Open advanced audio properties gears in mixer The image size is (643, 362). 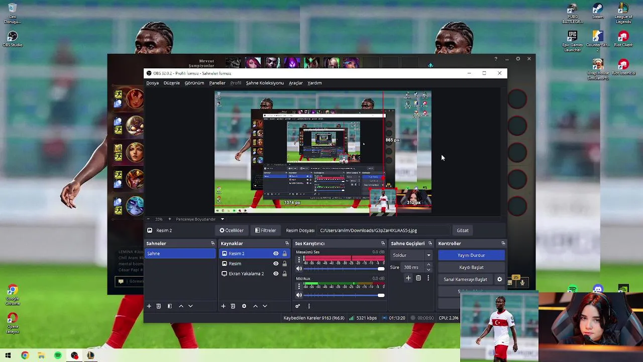pyautogui.click(x=298, y=306)
